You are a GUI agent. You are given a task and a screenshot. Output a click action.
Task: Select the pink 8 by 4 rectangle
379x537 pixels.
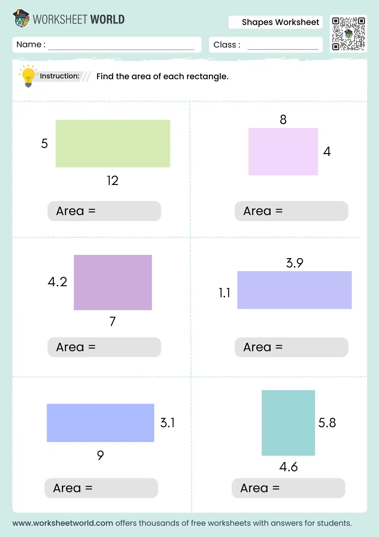pyautogui.click(x=283, y=152)
